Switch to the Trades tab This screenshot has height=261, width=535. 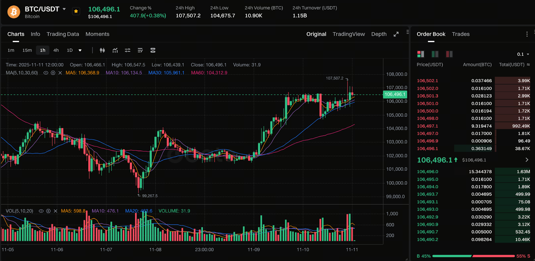(x=460, y=34)
